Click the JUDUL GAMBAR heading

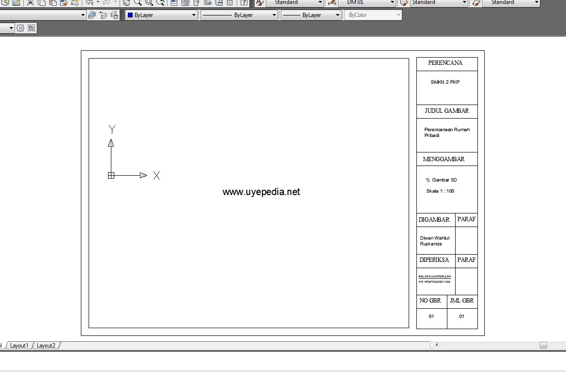pos(446,111)
